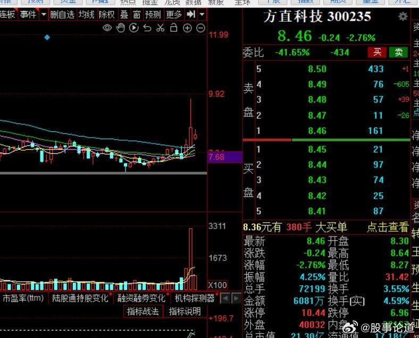The image size is (419, 338).
Task: Switch to 融资融券变化 tab
Action: point(141,298)
